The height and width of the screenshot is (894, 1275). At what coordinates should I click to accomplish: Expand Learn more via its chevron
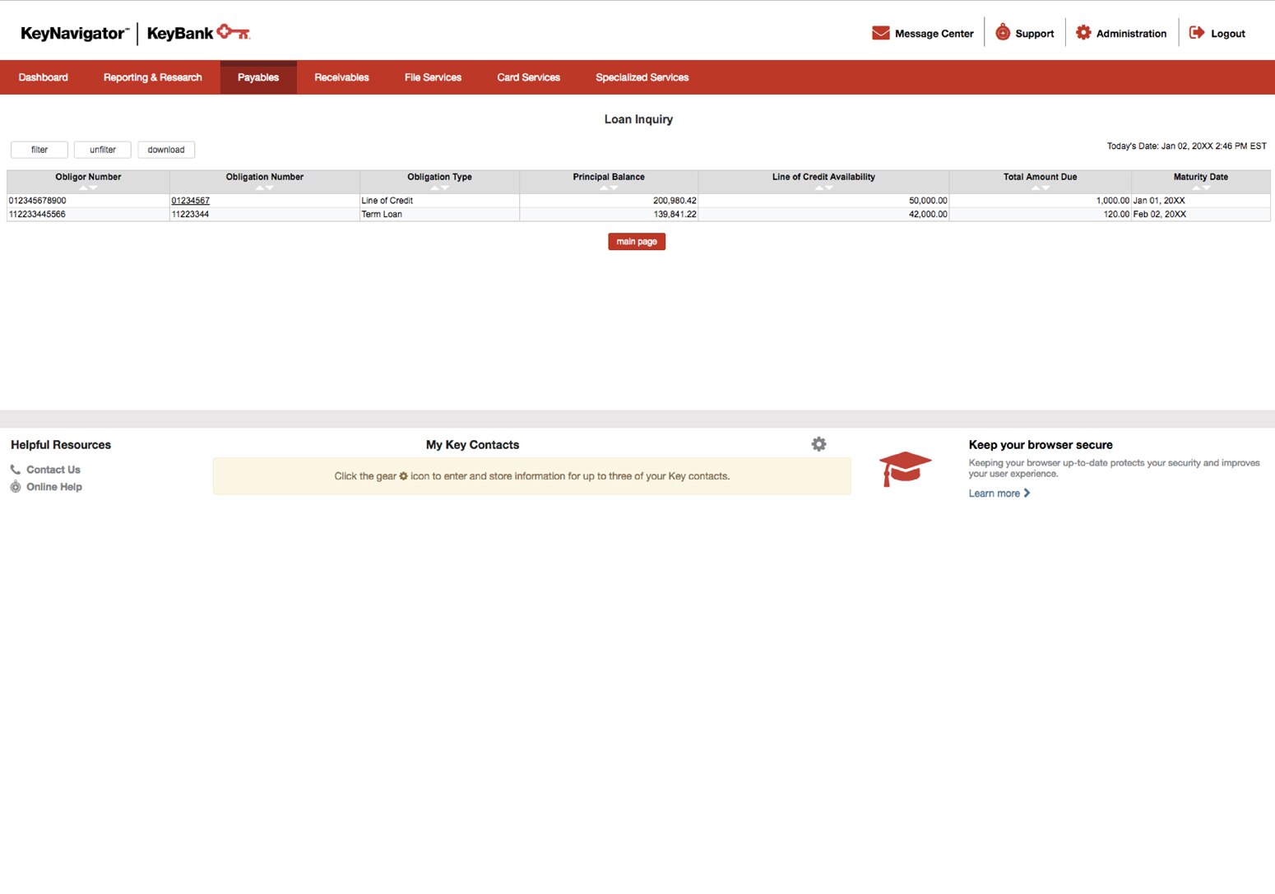coord(1026,493)
